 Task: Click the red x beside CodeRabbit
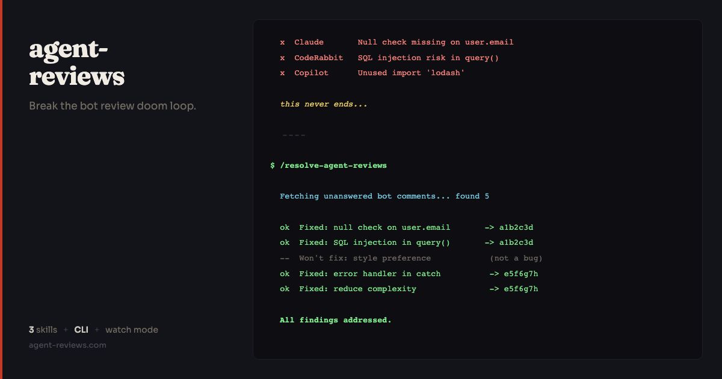point(282,58)
